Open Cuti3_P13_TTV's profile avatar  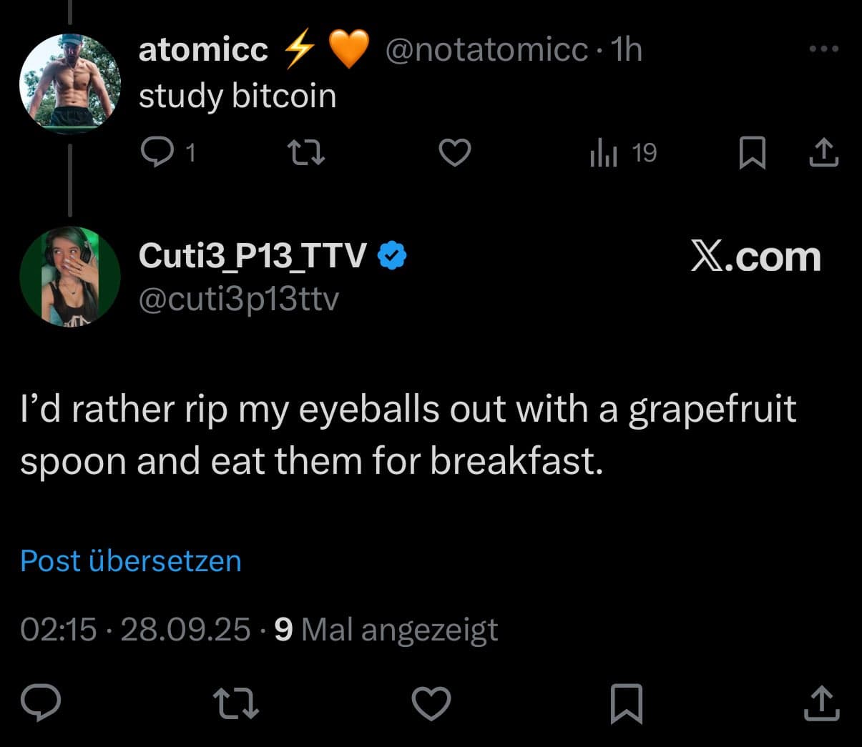(70, 277)
